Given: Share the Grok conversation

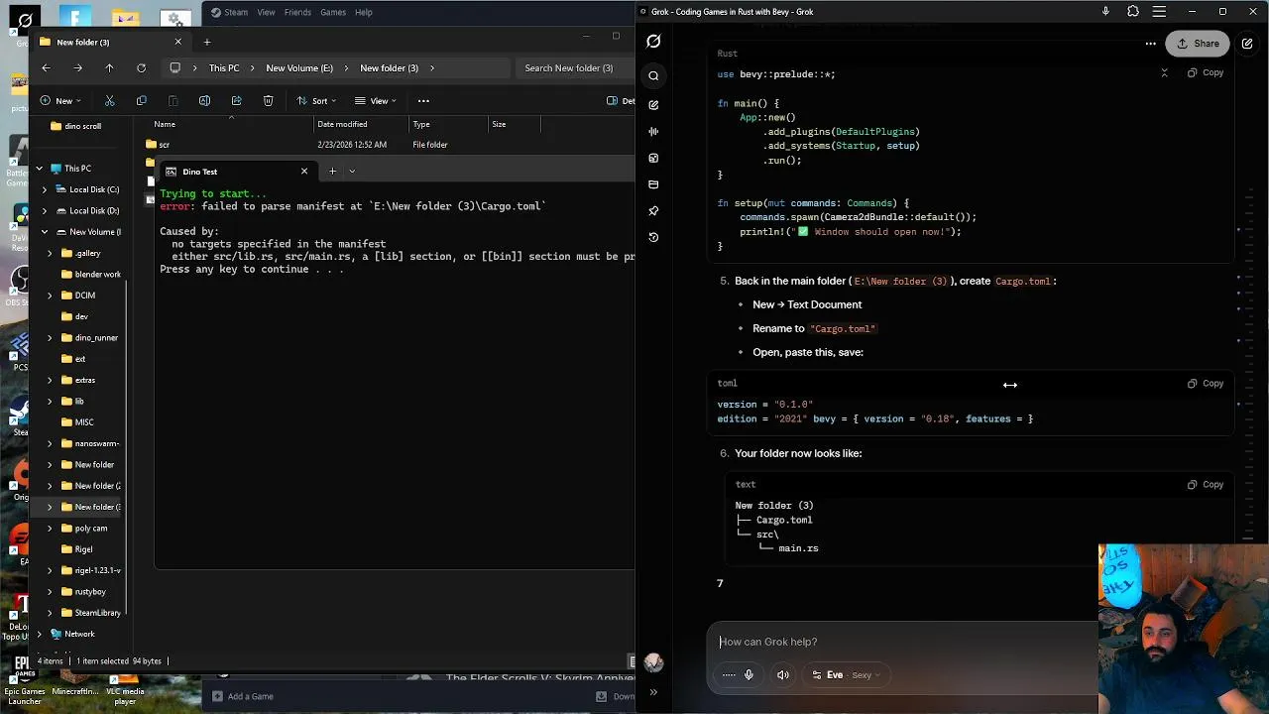Looking at the screenshot, I should click(1198, 44).
